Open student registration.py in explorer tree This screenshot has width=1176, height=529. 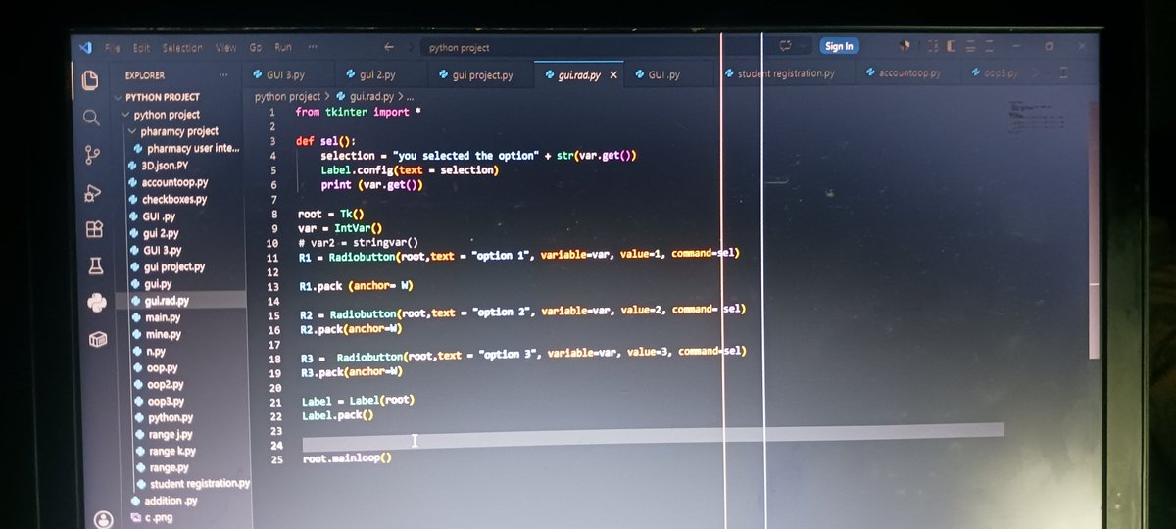coord(200,484)
